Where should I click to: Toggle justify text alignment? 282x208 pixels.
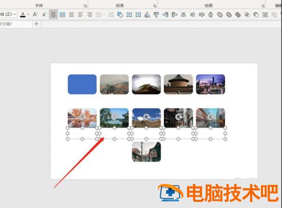(71, 14)
